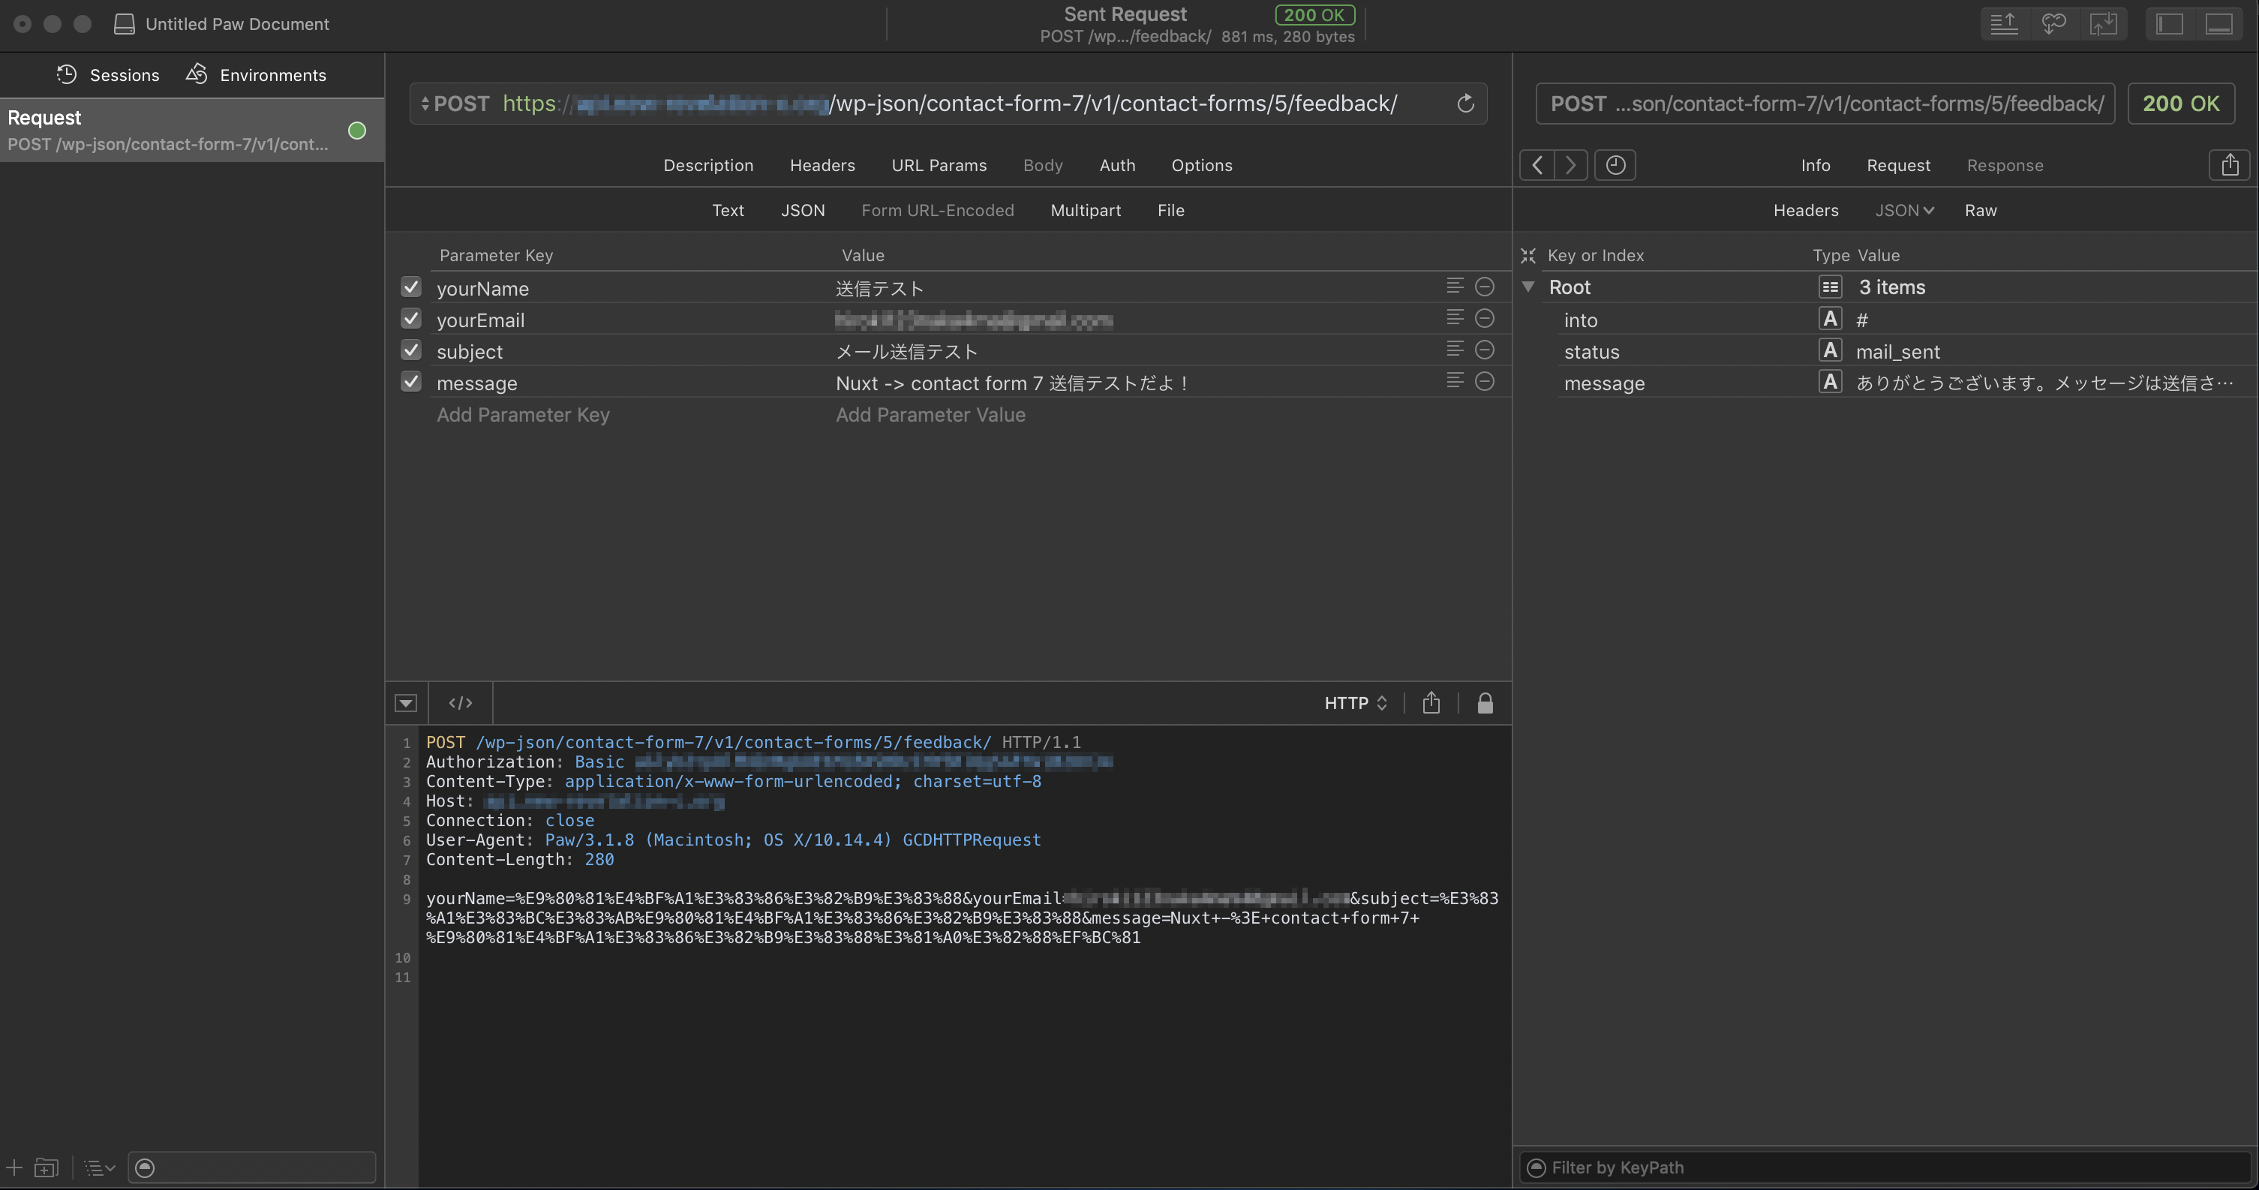
Task: Open the JSON view dropdown in response
Action: point(1903,209)
